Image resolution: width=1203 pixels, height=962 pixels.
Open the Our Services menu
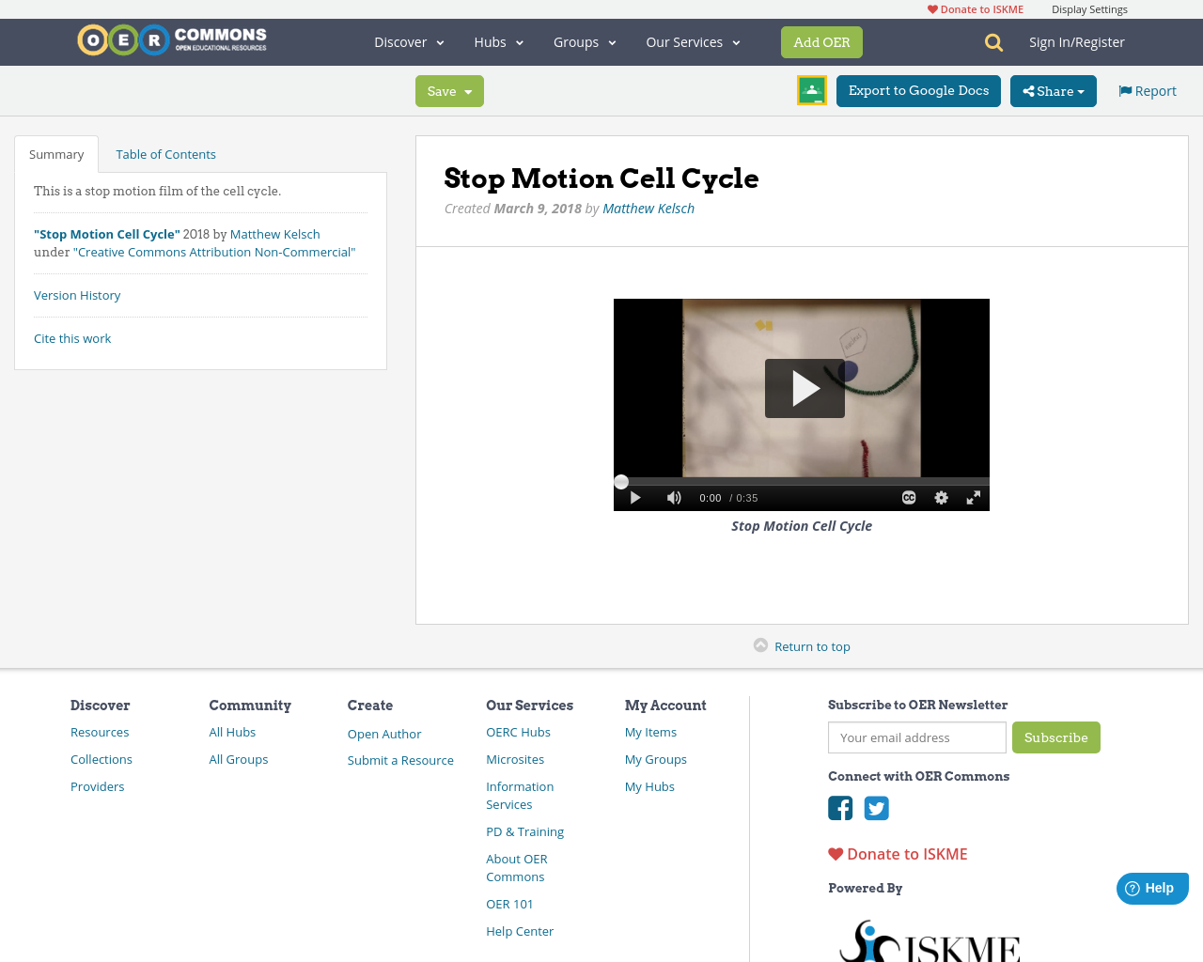point(692,41)
